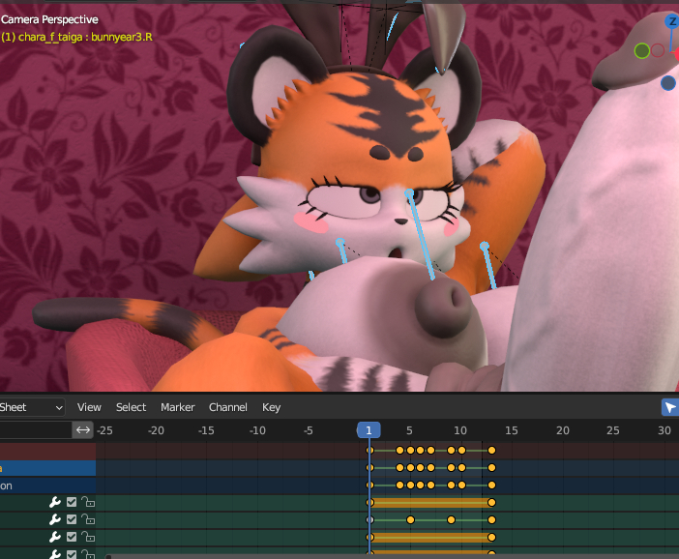Open the Key menu
679x559 pixels.
pyautogui.click(x=271, y=407)
